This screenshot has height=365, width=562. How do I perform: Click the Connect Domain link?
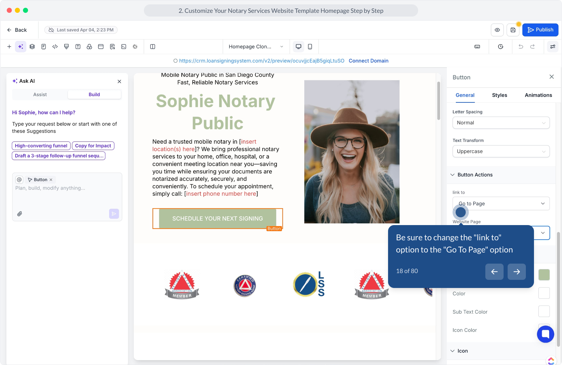point(368,61)
